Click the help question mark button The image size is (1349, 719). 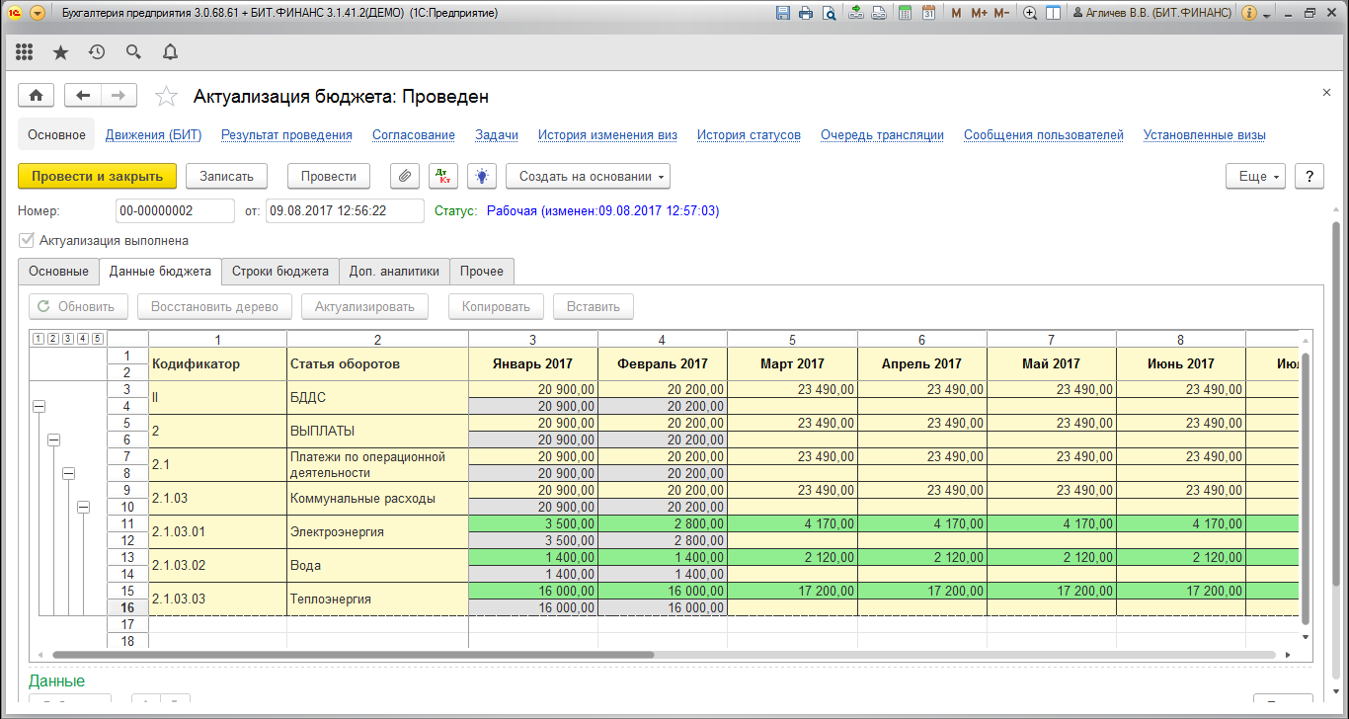click(1309, 176)
